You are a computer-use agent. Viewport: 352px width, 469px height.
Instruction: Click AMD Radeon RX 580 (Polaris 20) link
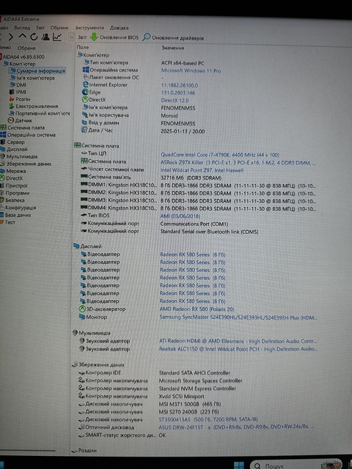197,309
